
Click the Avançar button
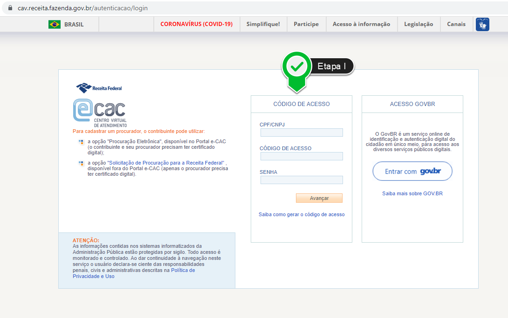click(319, 198)
